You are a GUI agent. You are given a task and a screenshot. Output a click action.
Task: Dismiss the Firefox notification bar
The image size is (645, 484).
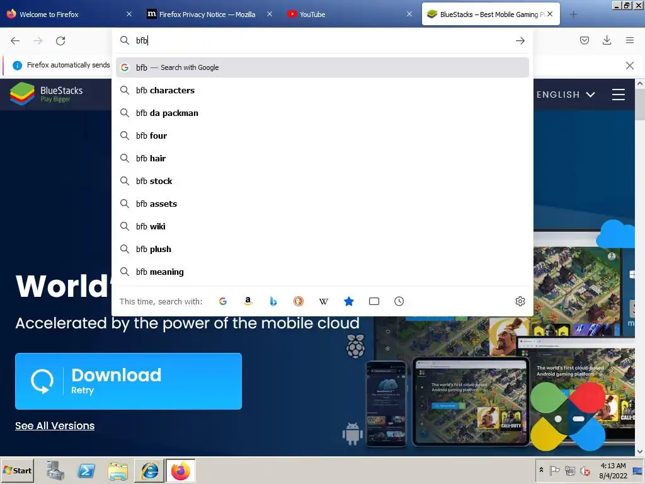[629, 66]
